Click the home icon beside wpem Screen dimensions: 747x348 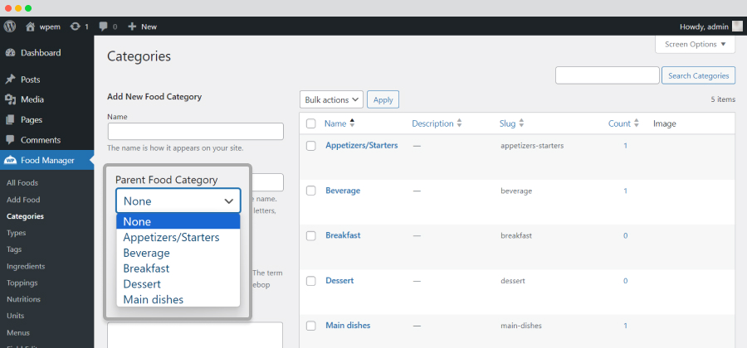click(x=31, y=27)
